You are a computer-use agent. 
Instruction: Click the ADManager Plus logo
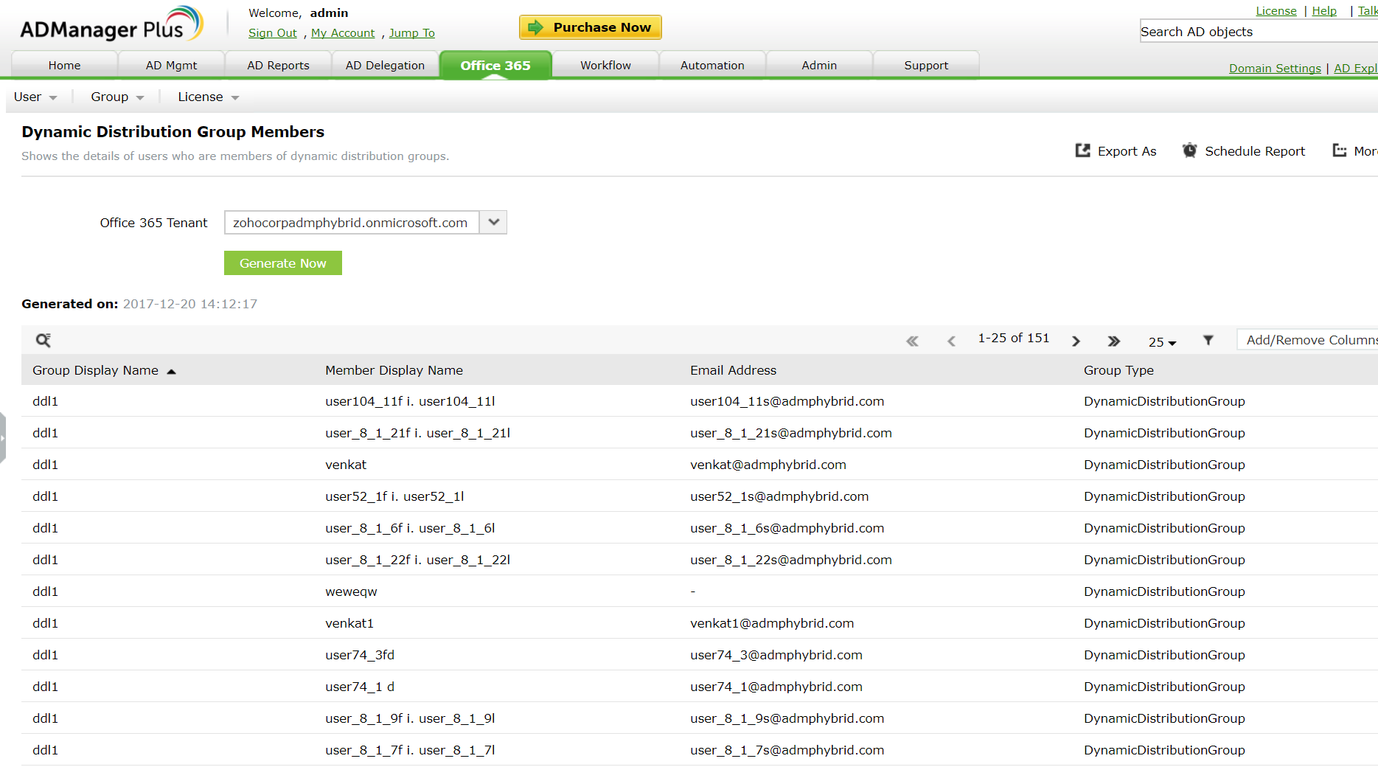pos(111,24)
